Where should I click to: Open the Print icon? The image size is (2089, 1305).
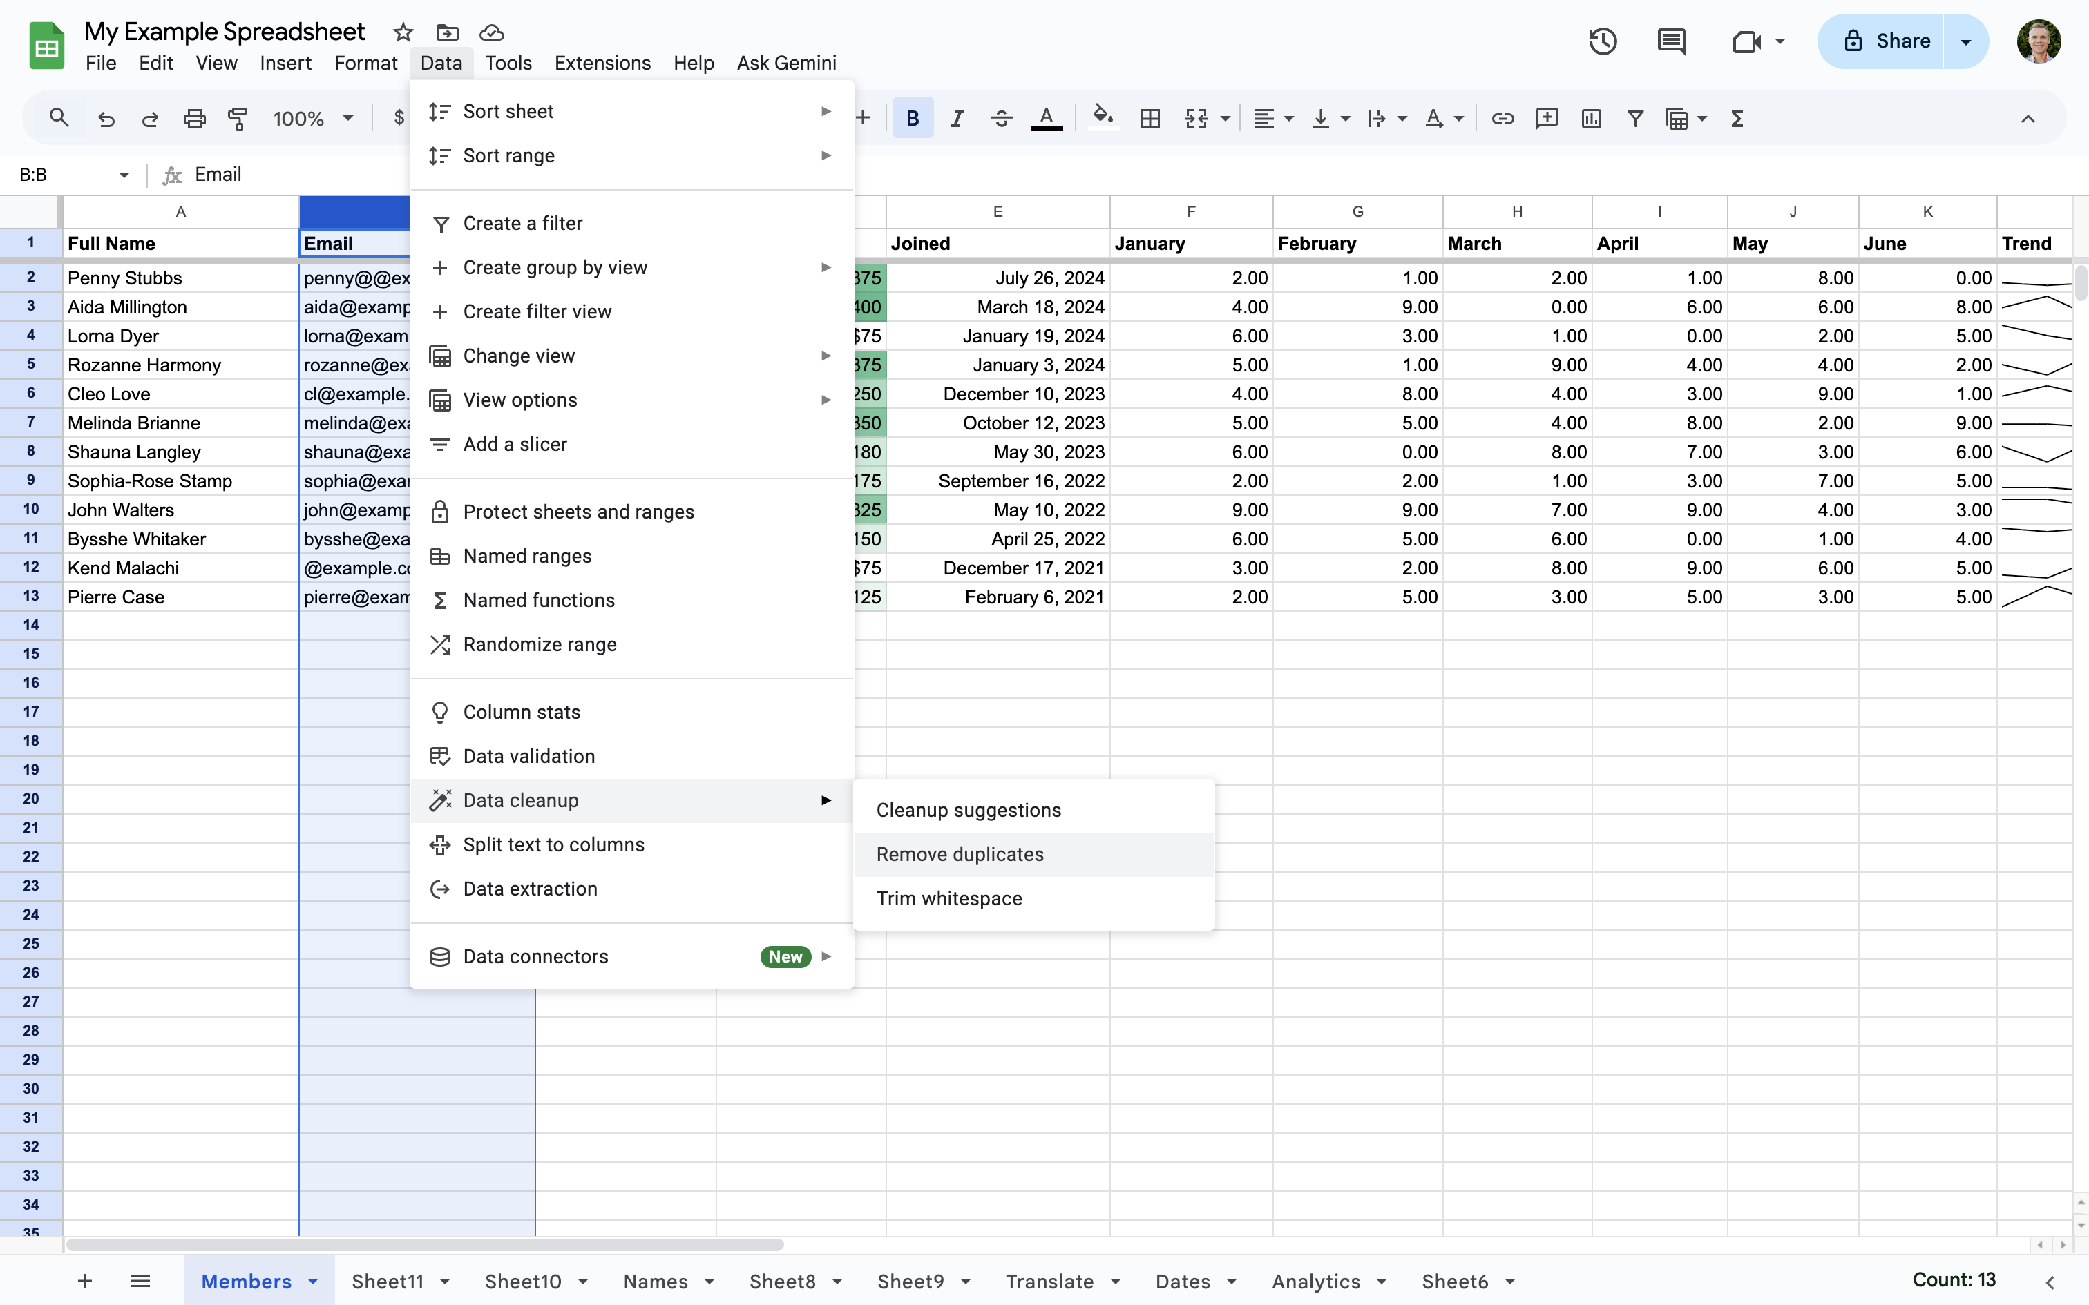pos(194,118)
